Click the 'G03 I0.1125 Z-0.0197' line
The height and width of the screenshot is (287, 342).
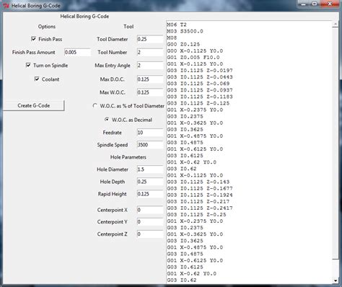pyautogui.click(x=200, y=71)
